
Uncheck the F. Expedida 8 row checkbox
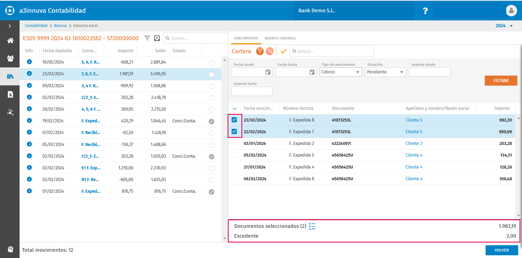234,120
